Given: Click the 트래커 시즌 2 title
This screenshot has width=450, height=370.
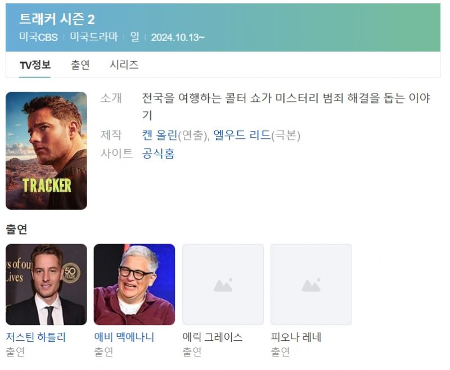Looking at the screenshot, I should point(57,20).
